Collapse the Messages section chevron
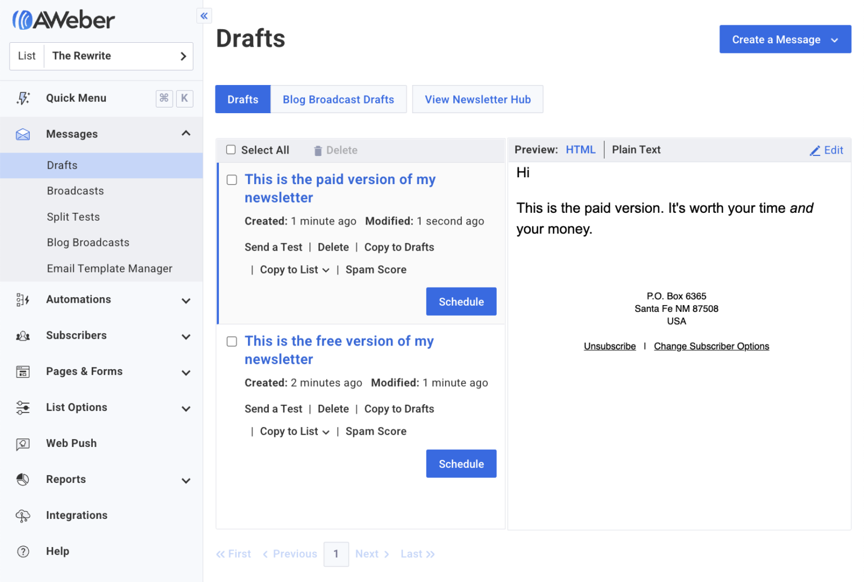 click(x=186, y=134)
